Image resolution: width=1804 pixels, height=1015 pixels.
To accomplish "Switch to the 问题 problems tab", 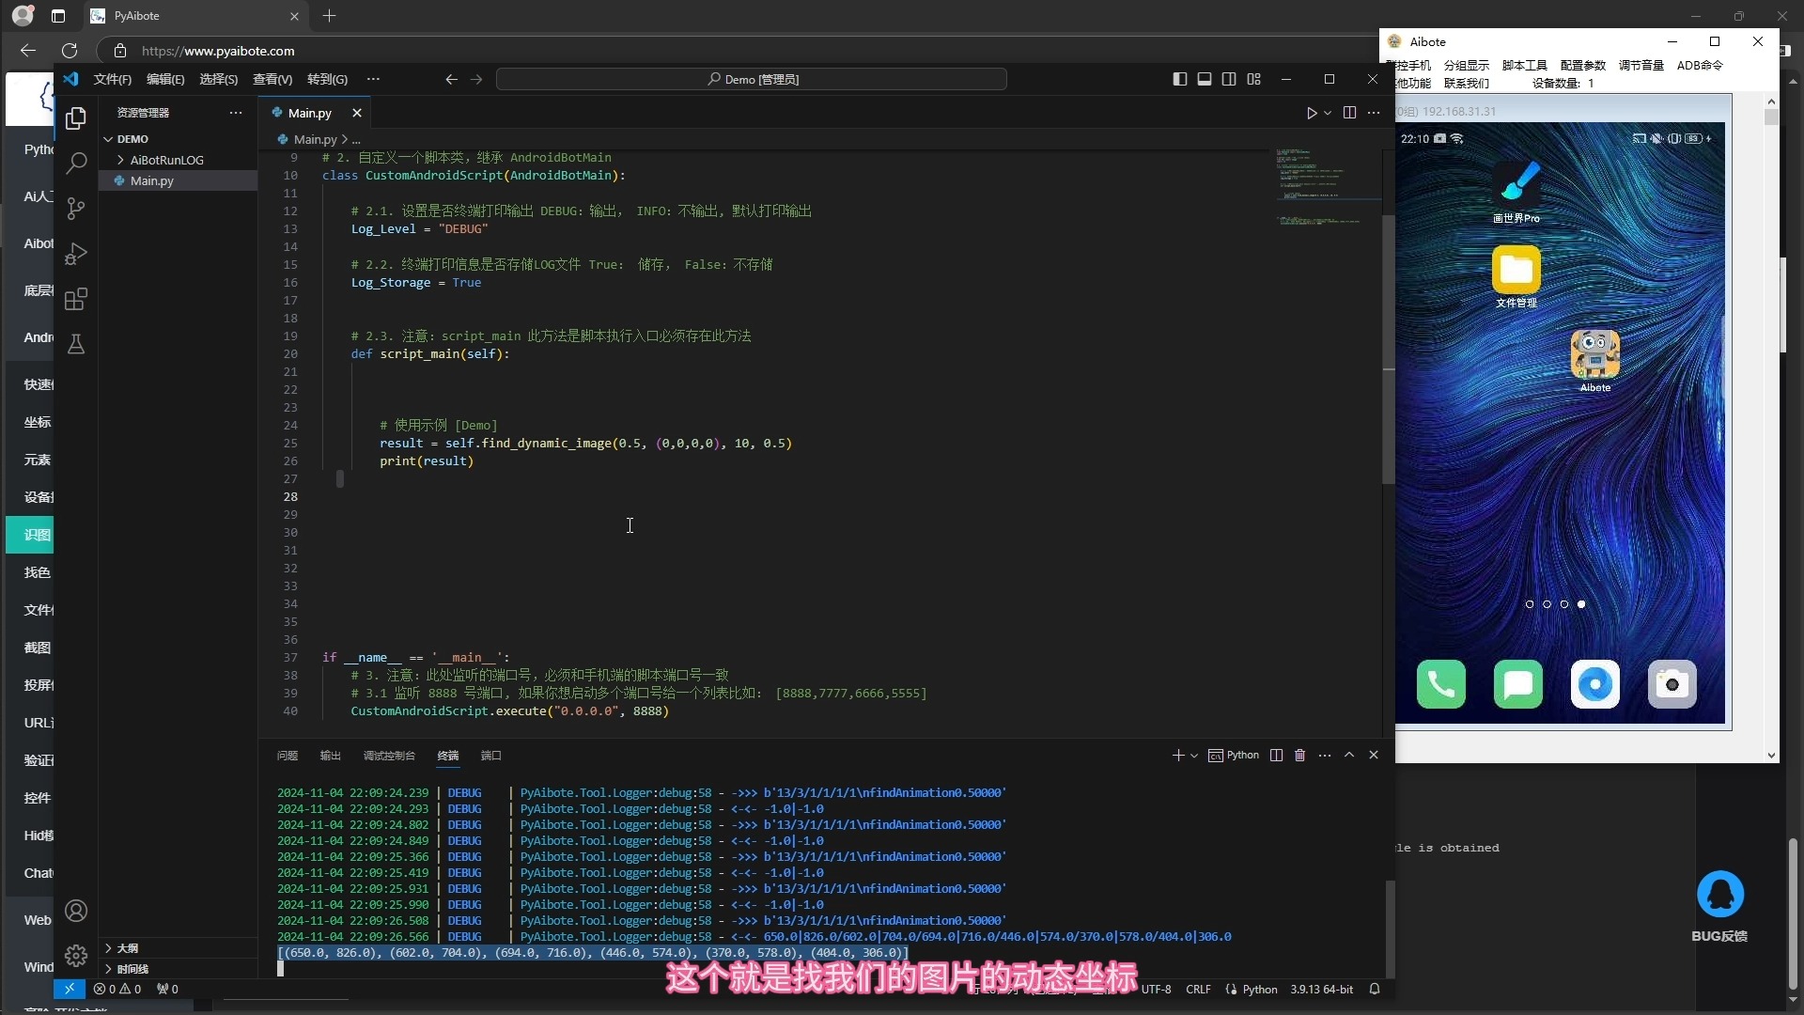I will click(x=288, y=756).
